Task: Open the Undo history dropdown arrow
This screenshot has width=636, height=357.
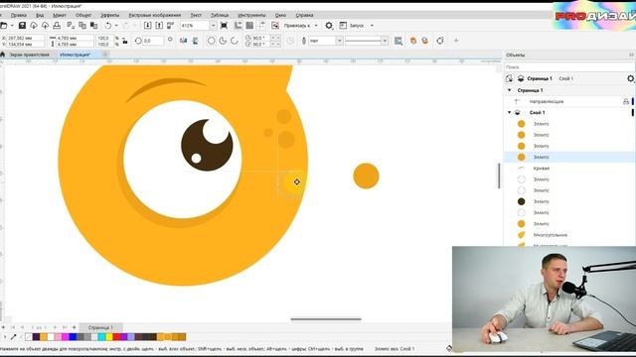Action: [x=116, y=26]
